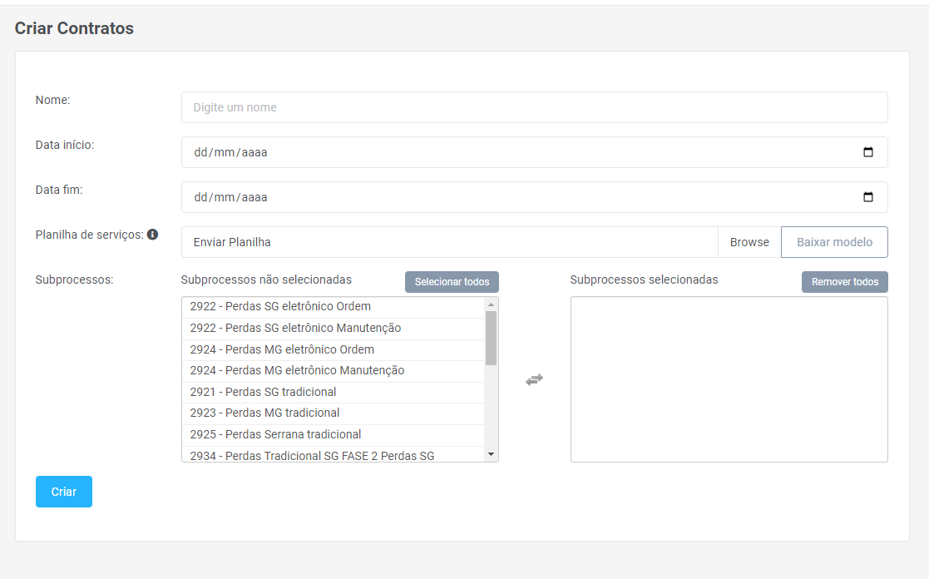Click the info icon beside Planilha de serviços
929x579 pixels.
tap(153, 235)
